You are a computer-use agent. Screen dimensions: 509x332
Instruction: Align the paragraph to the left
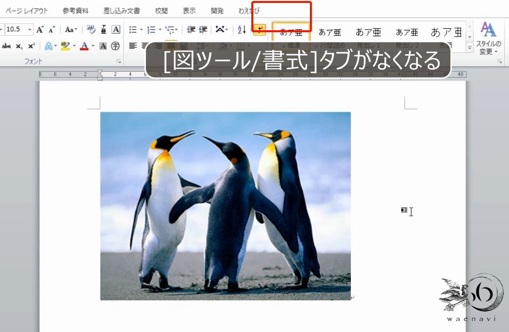point(133,46)
